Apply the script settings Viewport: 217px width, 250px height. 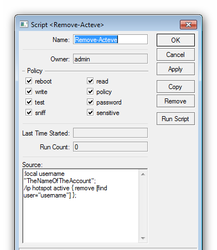click(x=175, y=69)
